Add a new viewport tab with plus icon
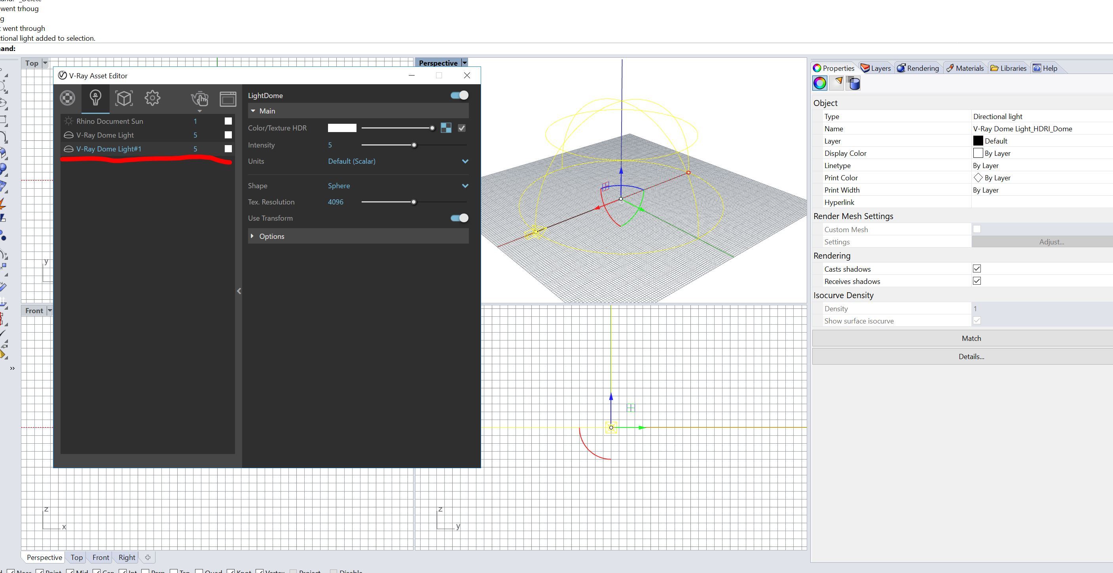The height and width of the screenshot is (573, 1113). click(x=148, y=557)
